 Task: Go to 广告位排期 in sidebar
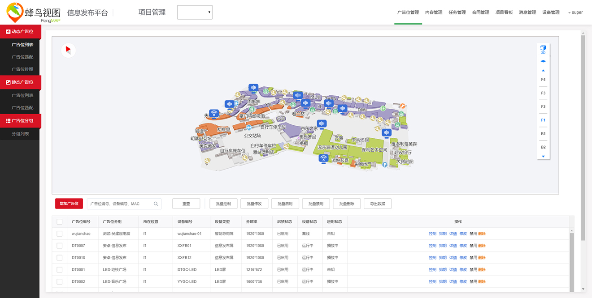[x=22, y=69]
